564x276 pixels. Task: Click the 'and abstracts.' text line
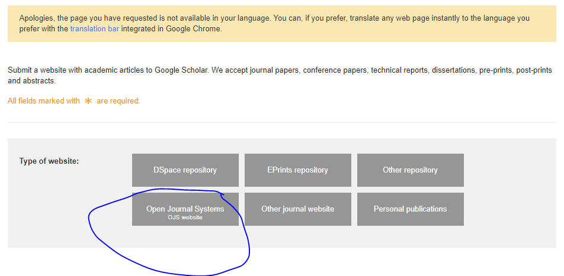[31, 80]
